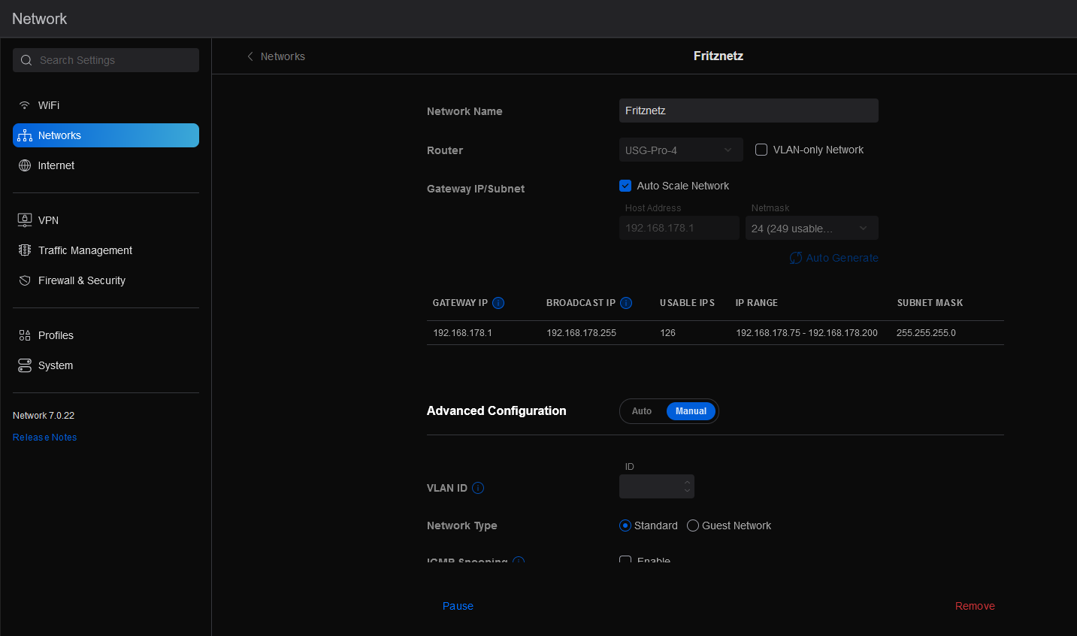Tick the IGMP Snooping Enable checkbox

[625, 560]
